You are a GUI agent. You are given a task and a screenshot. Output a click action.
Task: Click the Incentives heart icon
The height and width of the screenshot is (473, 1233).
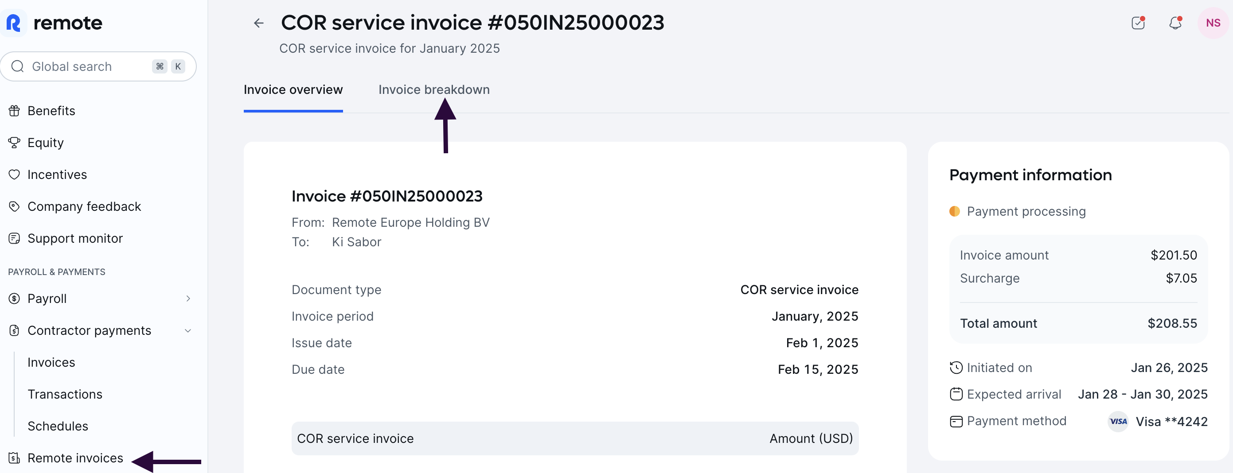[x=14, y=174]
